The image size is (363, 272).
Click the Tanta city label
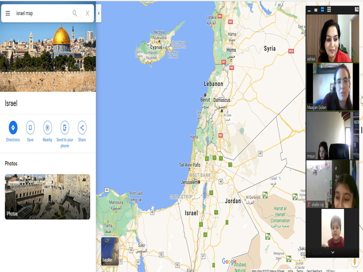click(108, 225)
